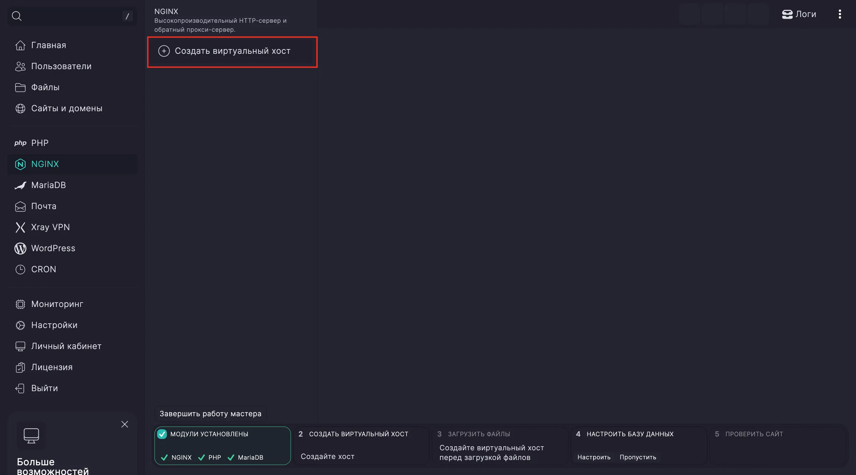Viewport: 856px width, 475px height.
Task: Close the Больше возможностей promo card
Action: pyautogui.click(x=125, y=424)
